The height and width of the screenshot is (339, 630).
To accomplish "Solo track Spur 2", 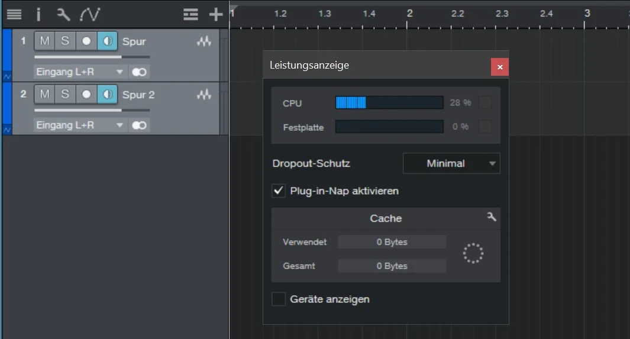I will 65,95.
